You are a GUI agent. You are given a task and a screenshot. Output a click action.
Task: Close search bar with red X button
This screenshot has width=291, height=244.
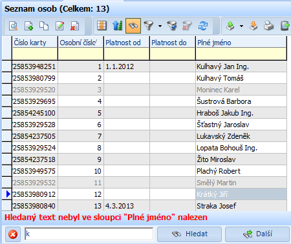tap(13, 234)
